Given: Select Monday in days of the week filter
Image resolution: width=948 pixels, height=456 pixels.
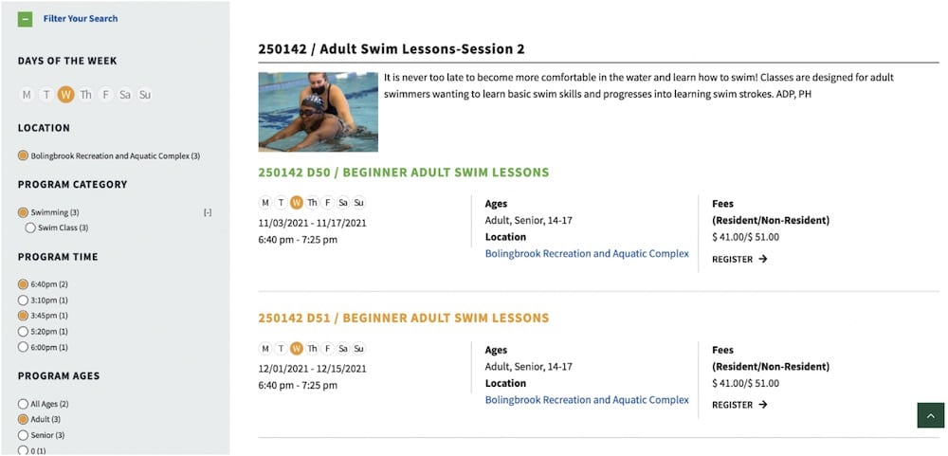Looking at the screenshot, I should [x=27, y=95].
